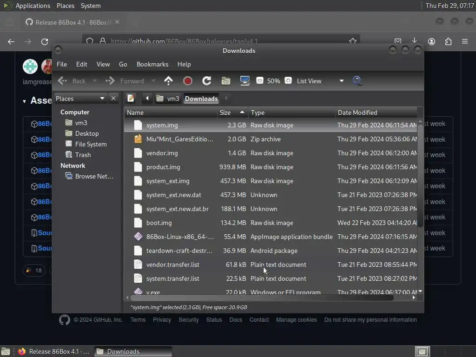
Task: Select File System in the sidebar
Action: tap(91, 144)
